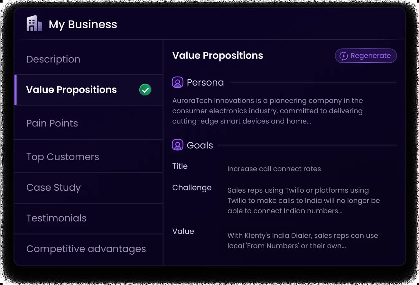This screenshot has height=285, width=419.
Task: Expand the truncated Persona description text
Action: [267, 111]
